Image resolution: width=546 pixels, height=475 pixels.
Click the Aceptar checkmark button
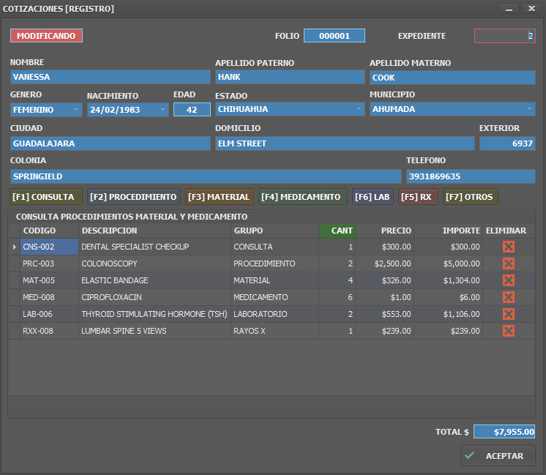tap(498, 456)
